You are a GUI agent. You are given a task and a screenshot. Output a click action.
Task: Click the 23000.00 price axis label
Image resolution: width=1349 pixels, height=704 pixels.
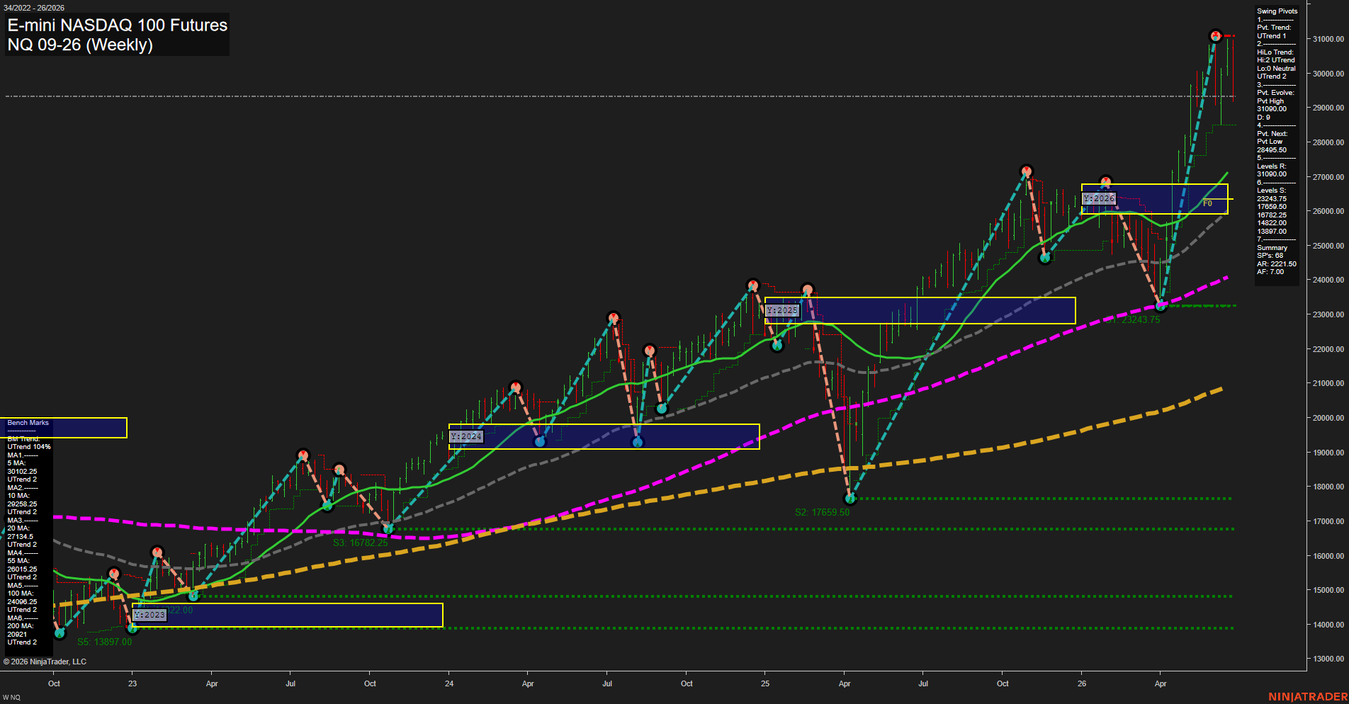point(1328,315)
